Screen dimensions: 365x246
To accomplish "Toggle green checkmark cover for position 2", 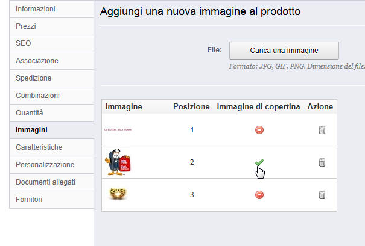I will pos(259,162).
